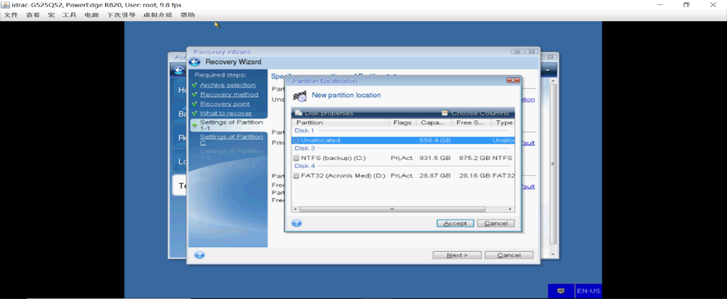Image resolution: width=727 pixels, height=299 pixels.
Task: Click the Disk properties label
Action: [329, 113]
